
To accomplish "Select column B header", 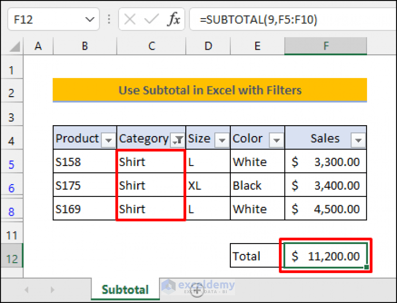I will pyautogui.click(x=85, y=46).
